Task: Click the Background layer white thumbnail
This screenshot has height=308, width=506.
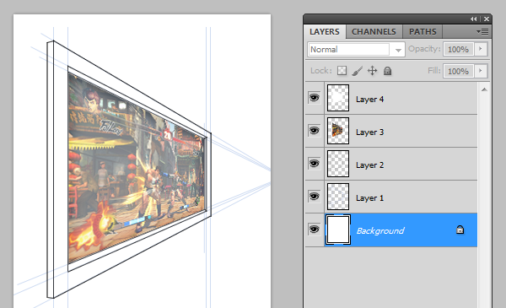Action: tap(338, 230)
